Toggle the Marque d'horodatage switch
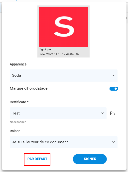This screenshot has height=172, width=128. click(114, 89)
